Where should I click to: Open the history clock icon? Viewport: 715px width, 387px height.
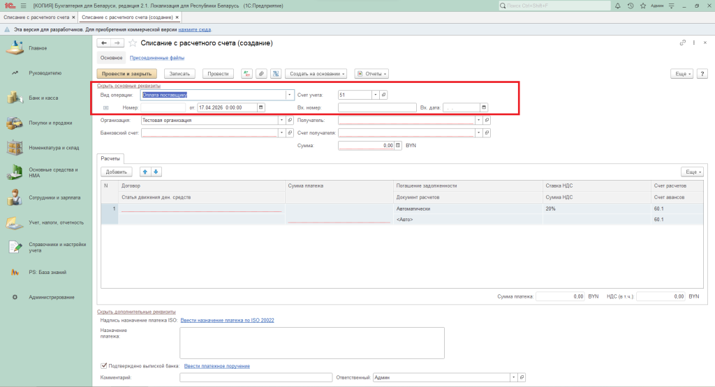coord(631,6)
